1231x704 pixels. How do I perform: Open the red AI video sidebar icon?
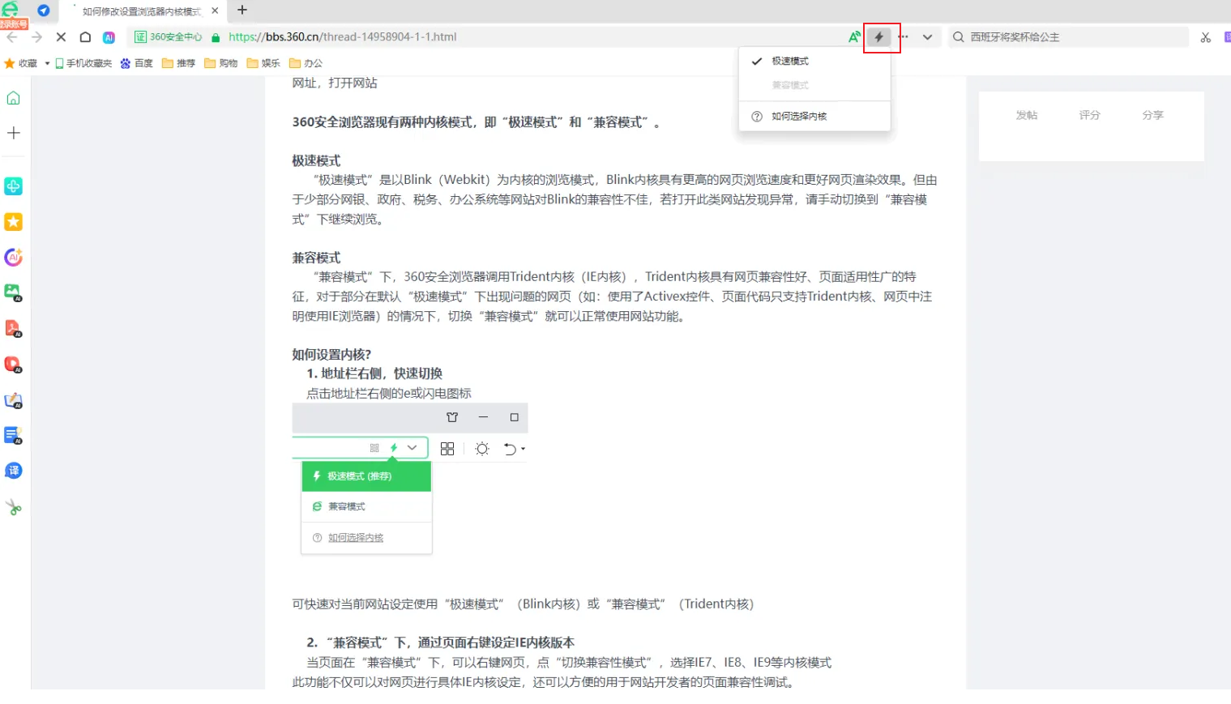point(14,365)
